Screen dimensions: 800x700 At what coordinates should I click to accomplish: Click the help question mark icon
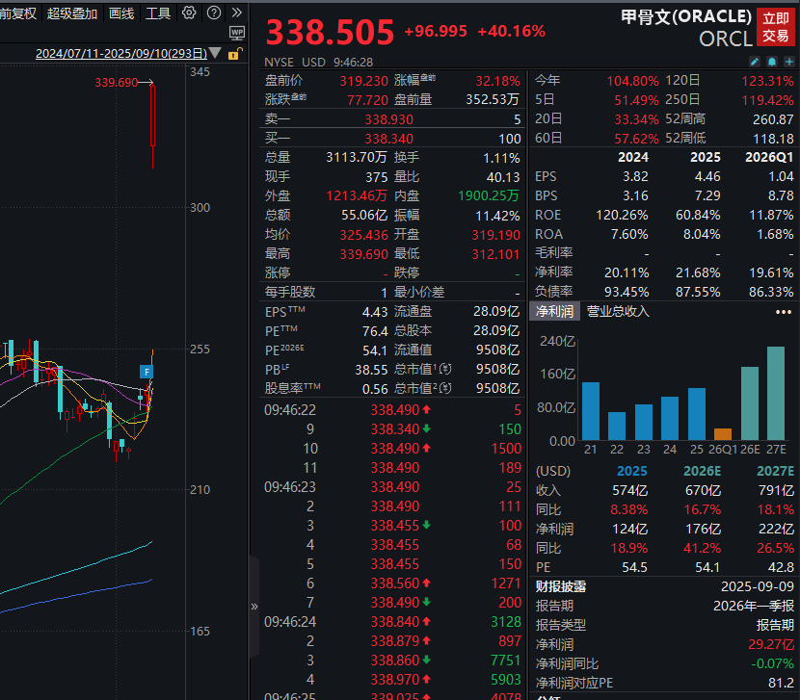[213, 13]
